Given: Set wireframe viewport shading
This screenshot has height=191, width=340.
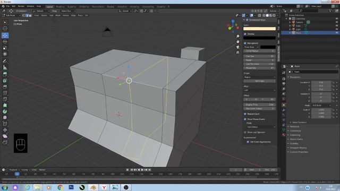Looking at the screenshot, I should (x=263, y=15).
